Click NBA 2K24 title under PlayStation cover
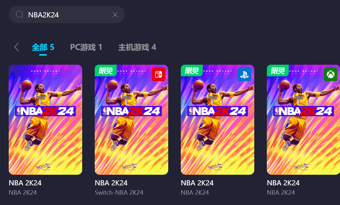The image size is (340, 205). pyautogui.click(x=197, y=183)
